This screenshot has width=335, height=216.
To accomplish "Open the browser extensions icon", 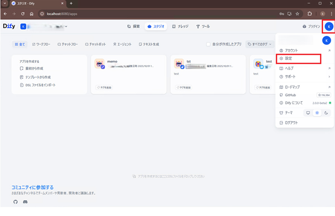I will point(309,14).
